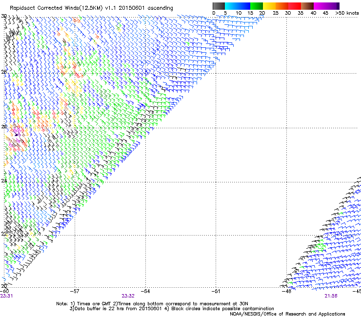361x317 pixels.
Task: Click the yellow 20-25 knots legend segment
Action: pyautogui.click(x=269, y=6)
